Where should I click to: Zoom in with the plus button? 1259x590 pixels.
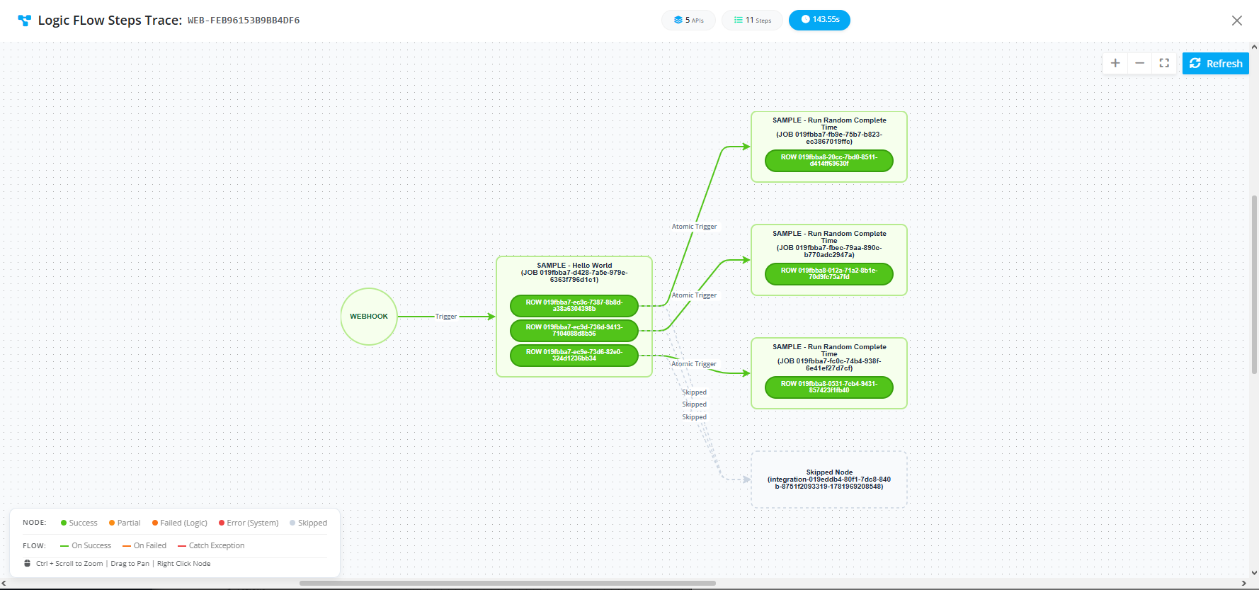point(1115,63)
